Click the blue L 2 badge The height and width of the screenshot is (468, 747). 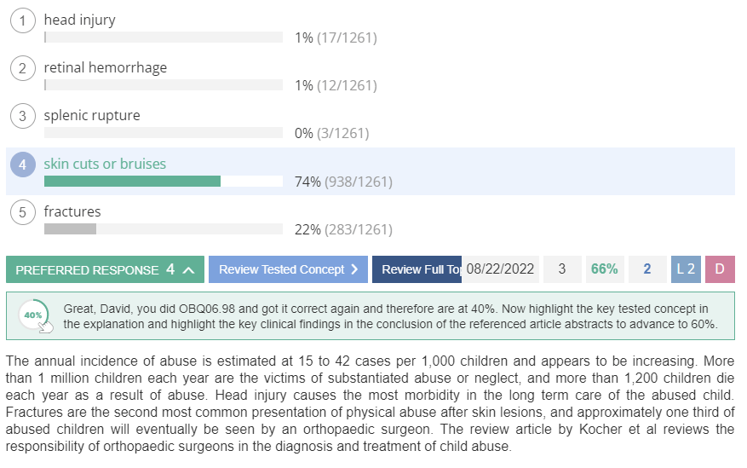[x=686, y=269]
